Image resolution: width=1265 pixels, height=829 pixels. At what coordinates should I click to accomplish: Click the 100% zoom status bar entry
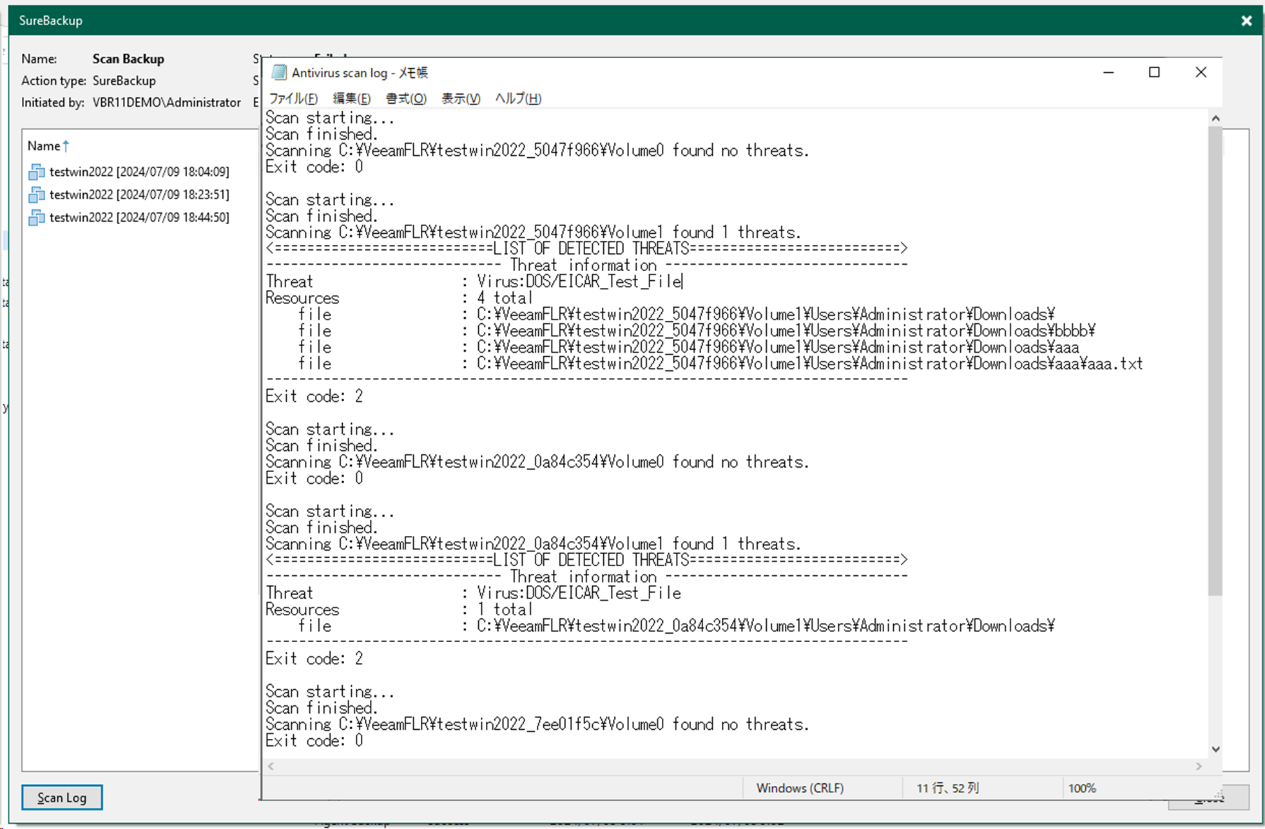point(1082,788)
